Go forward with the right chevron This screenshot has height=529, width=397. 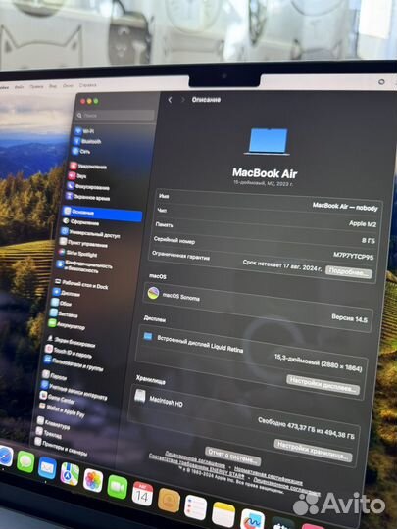pyautogui.click(x=182, y=100)
